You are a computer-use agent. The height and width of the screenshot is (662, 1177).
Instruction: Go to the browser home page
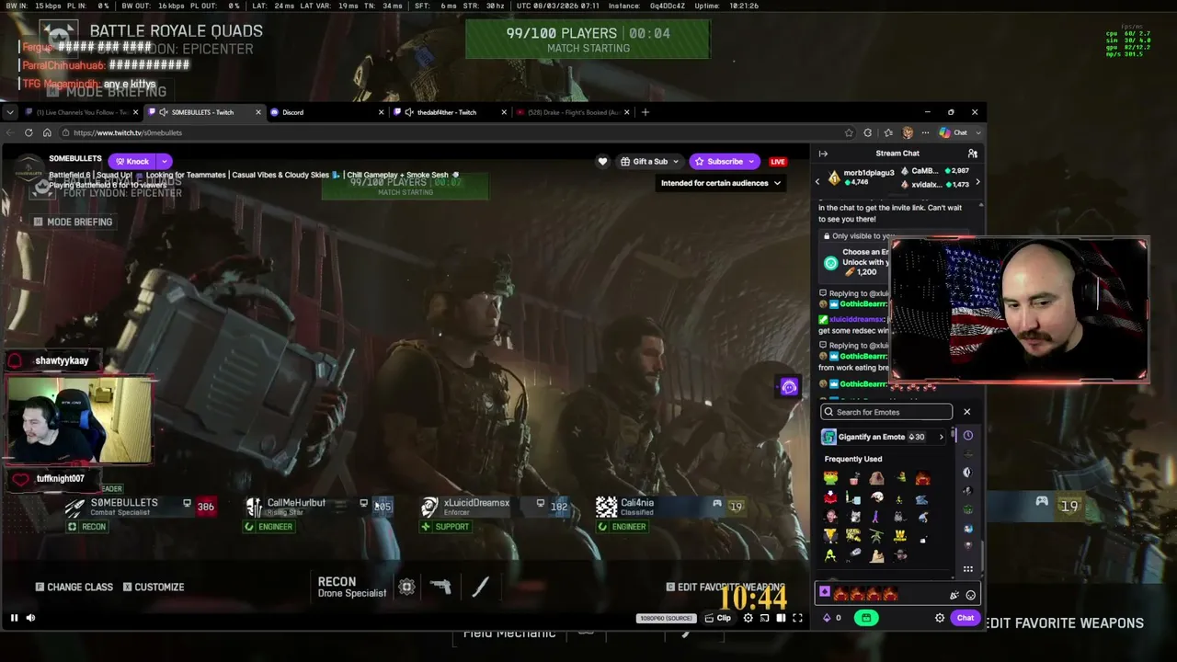point(47,132)
